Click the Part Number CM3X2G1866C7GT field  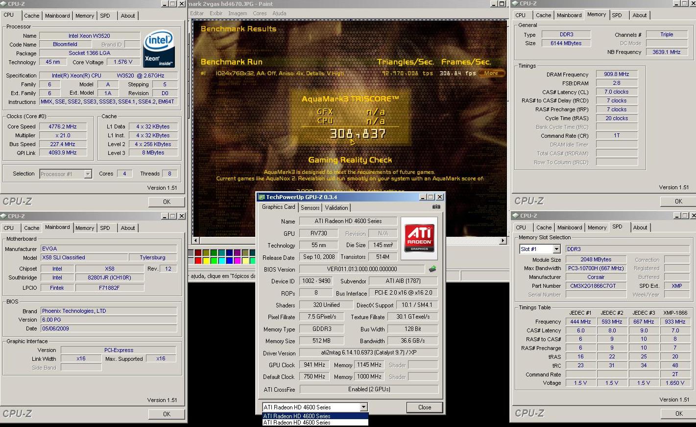pos(596,286)
